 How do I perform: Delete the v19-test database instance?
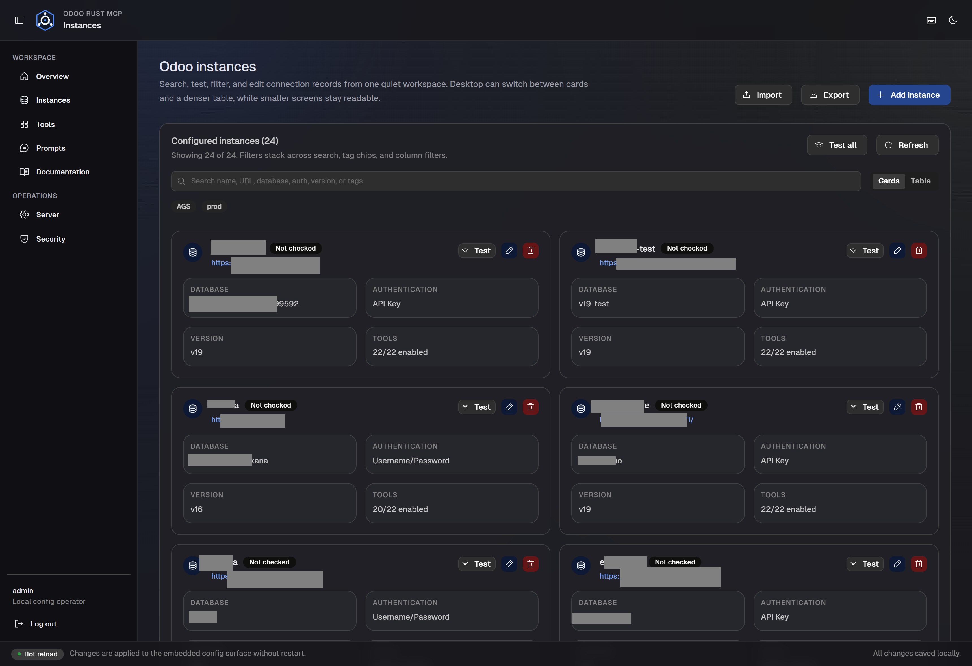coord(919,251)
